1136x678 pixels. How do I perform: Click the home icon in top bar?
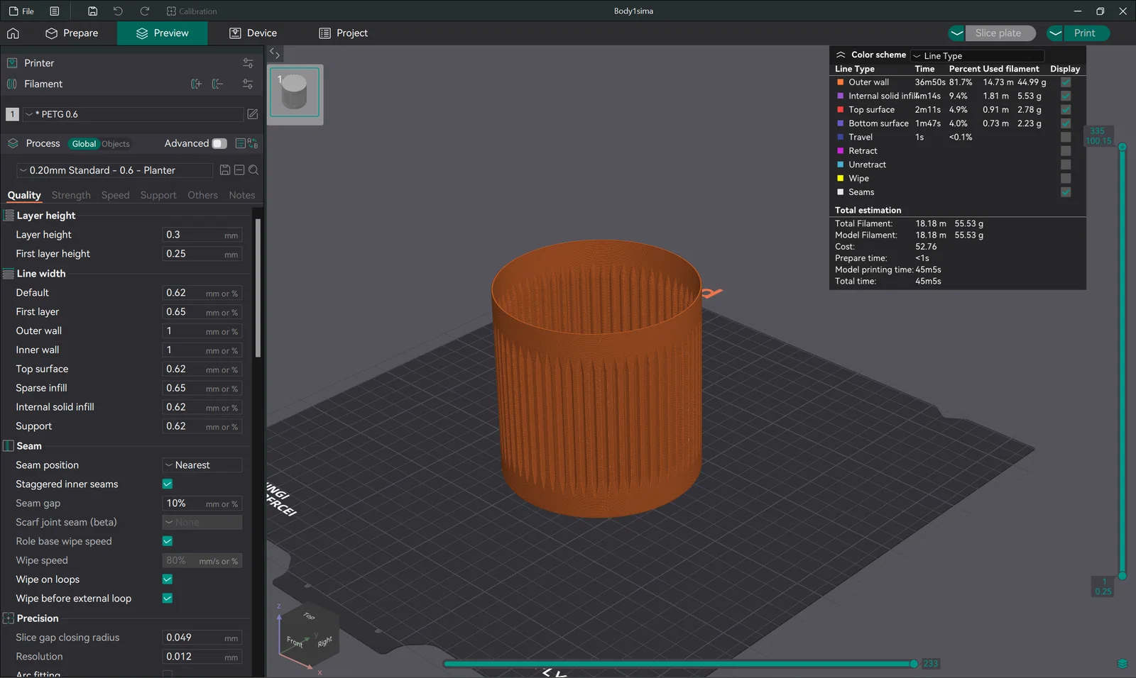[x=13, y=33]
